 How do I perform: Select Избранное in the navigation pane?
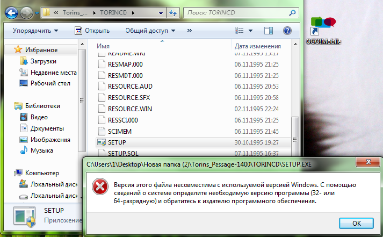(41, 50)
